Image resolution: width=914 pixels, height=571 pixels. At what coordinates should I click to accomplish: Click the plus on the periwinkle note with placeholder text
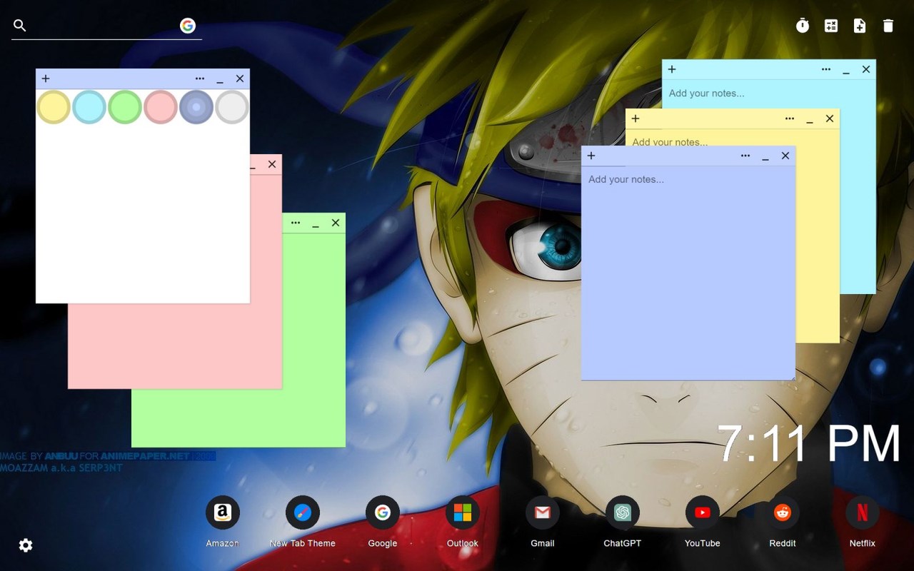pyautogui.click(x=591, y=156)
